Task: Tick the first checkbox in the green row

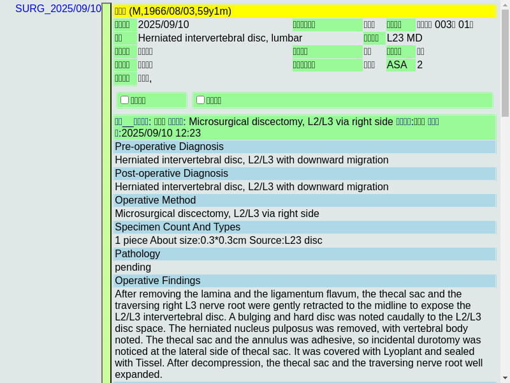Action: point(125,100)
